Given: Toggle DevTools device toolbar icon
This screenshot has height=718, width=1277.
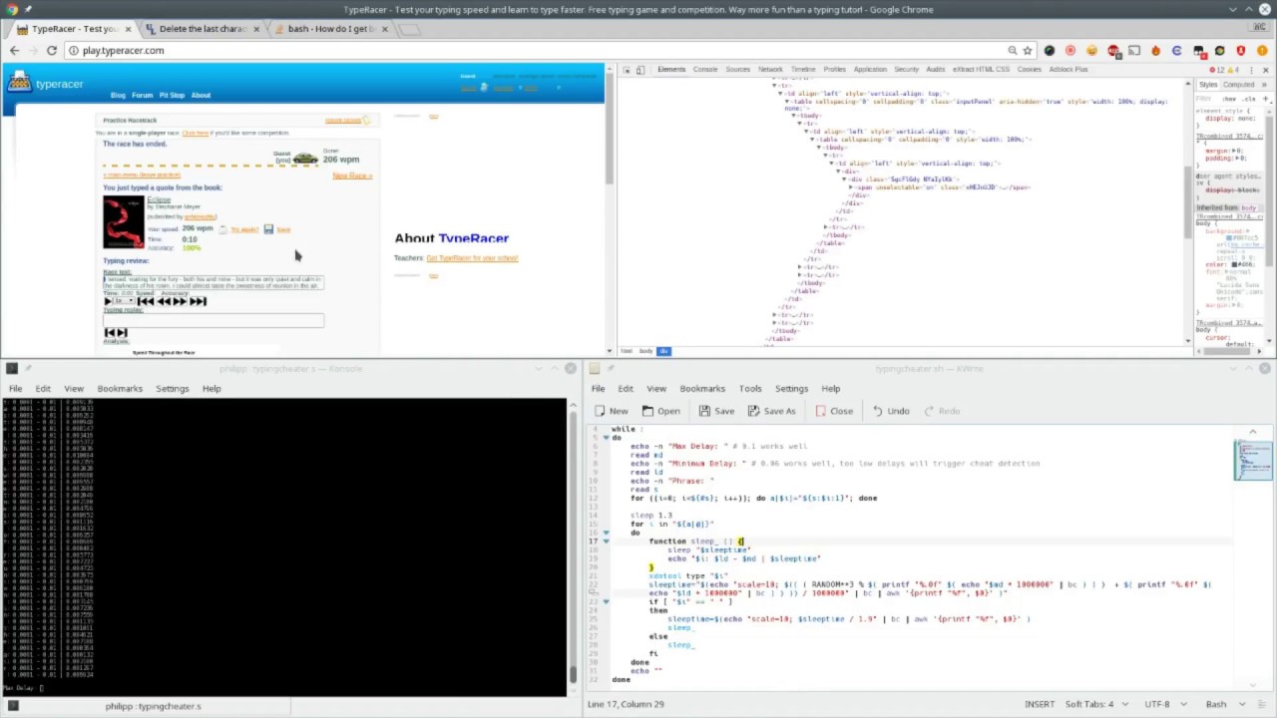Looking at the screenshot, I should pyautogui.click(x=640, y=70).
